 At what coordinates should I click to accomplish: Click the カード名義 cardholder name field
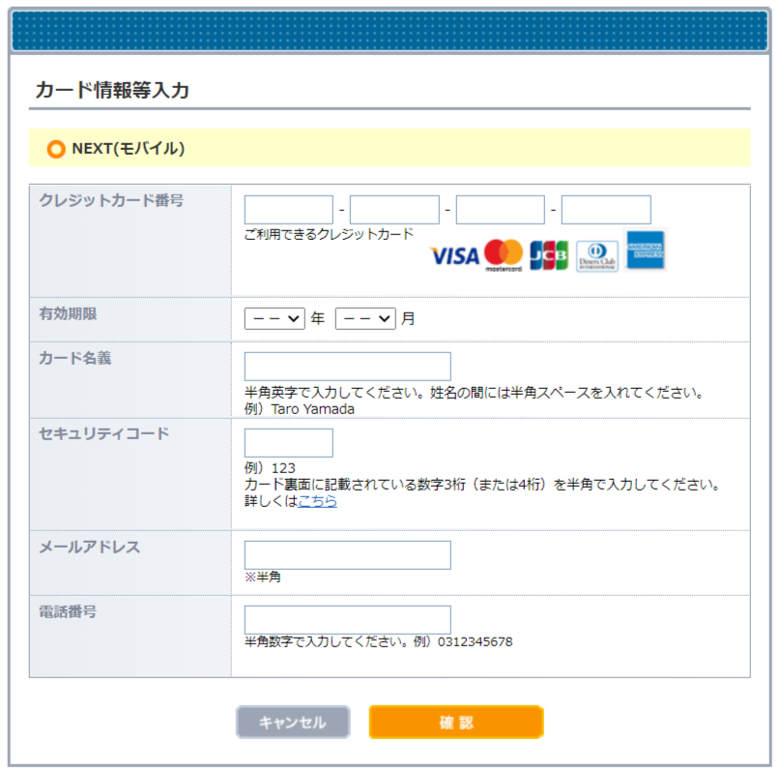pos(348,366)
